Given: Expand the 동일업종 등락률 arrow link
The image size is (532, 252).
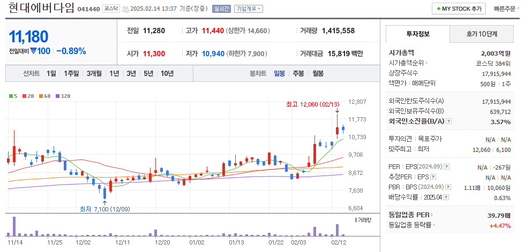Looking at the screenshot, I should (x=434, y=225).
